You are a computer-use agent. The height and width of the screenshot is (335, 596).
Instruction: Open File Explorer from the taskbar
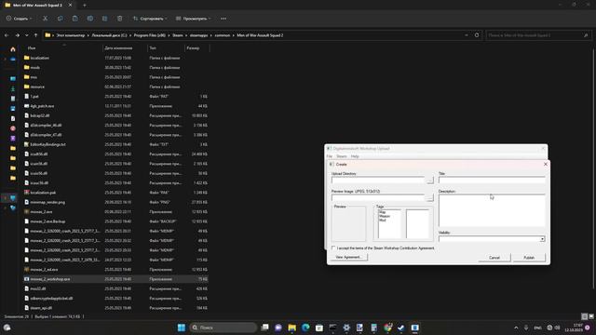pyautogui.click(x=291, y=328)
